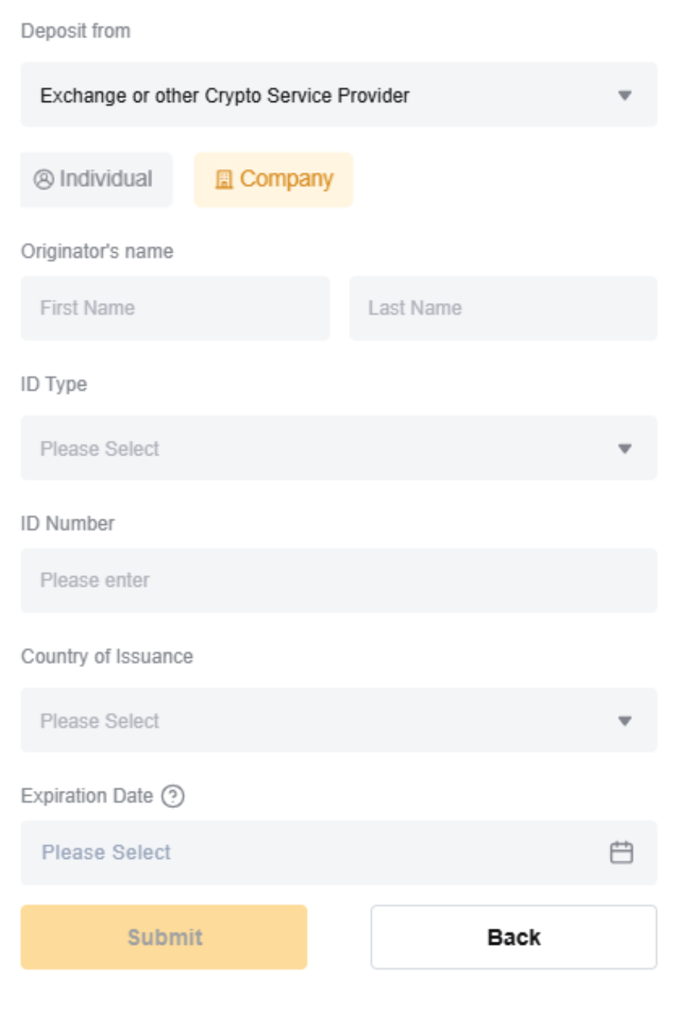Click the Deposit from dropdown arrow
Viewport: 688px width, 1019px height.
625,96
